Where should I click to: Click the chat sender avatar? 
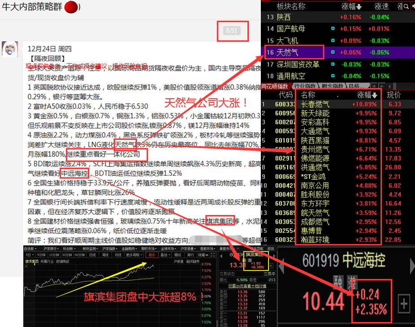(10, 49)
